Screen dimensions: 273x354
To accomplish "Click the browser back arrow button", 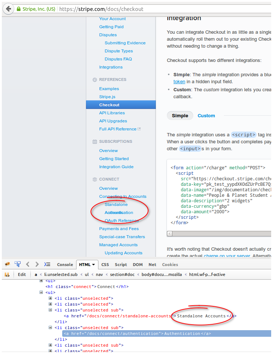I will (x=8, y=9).
